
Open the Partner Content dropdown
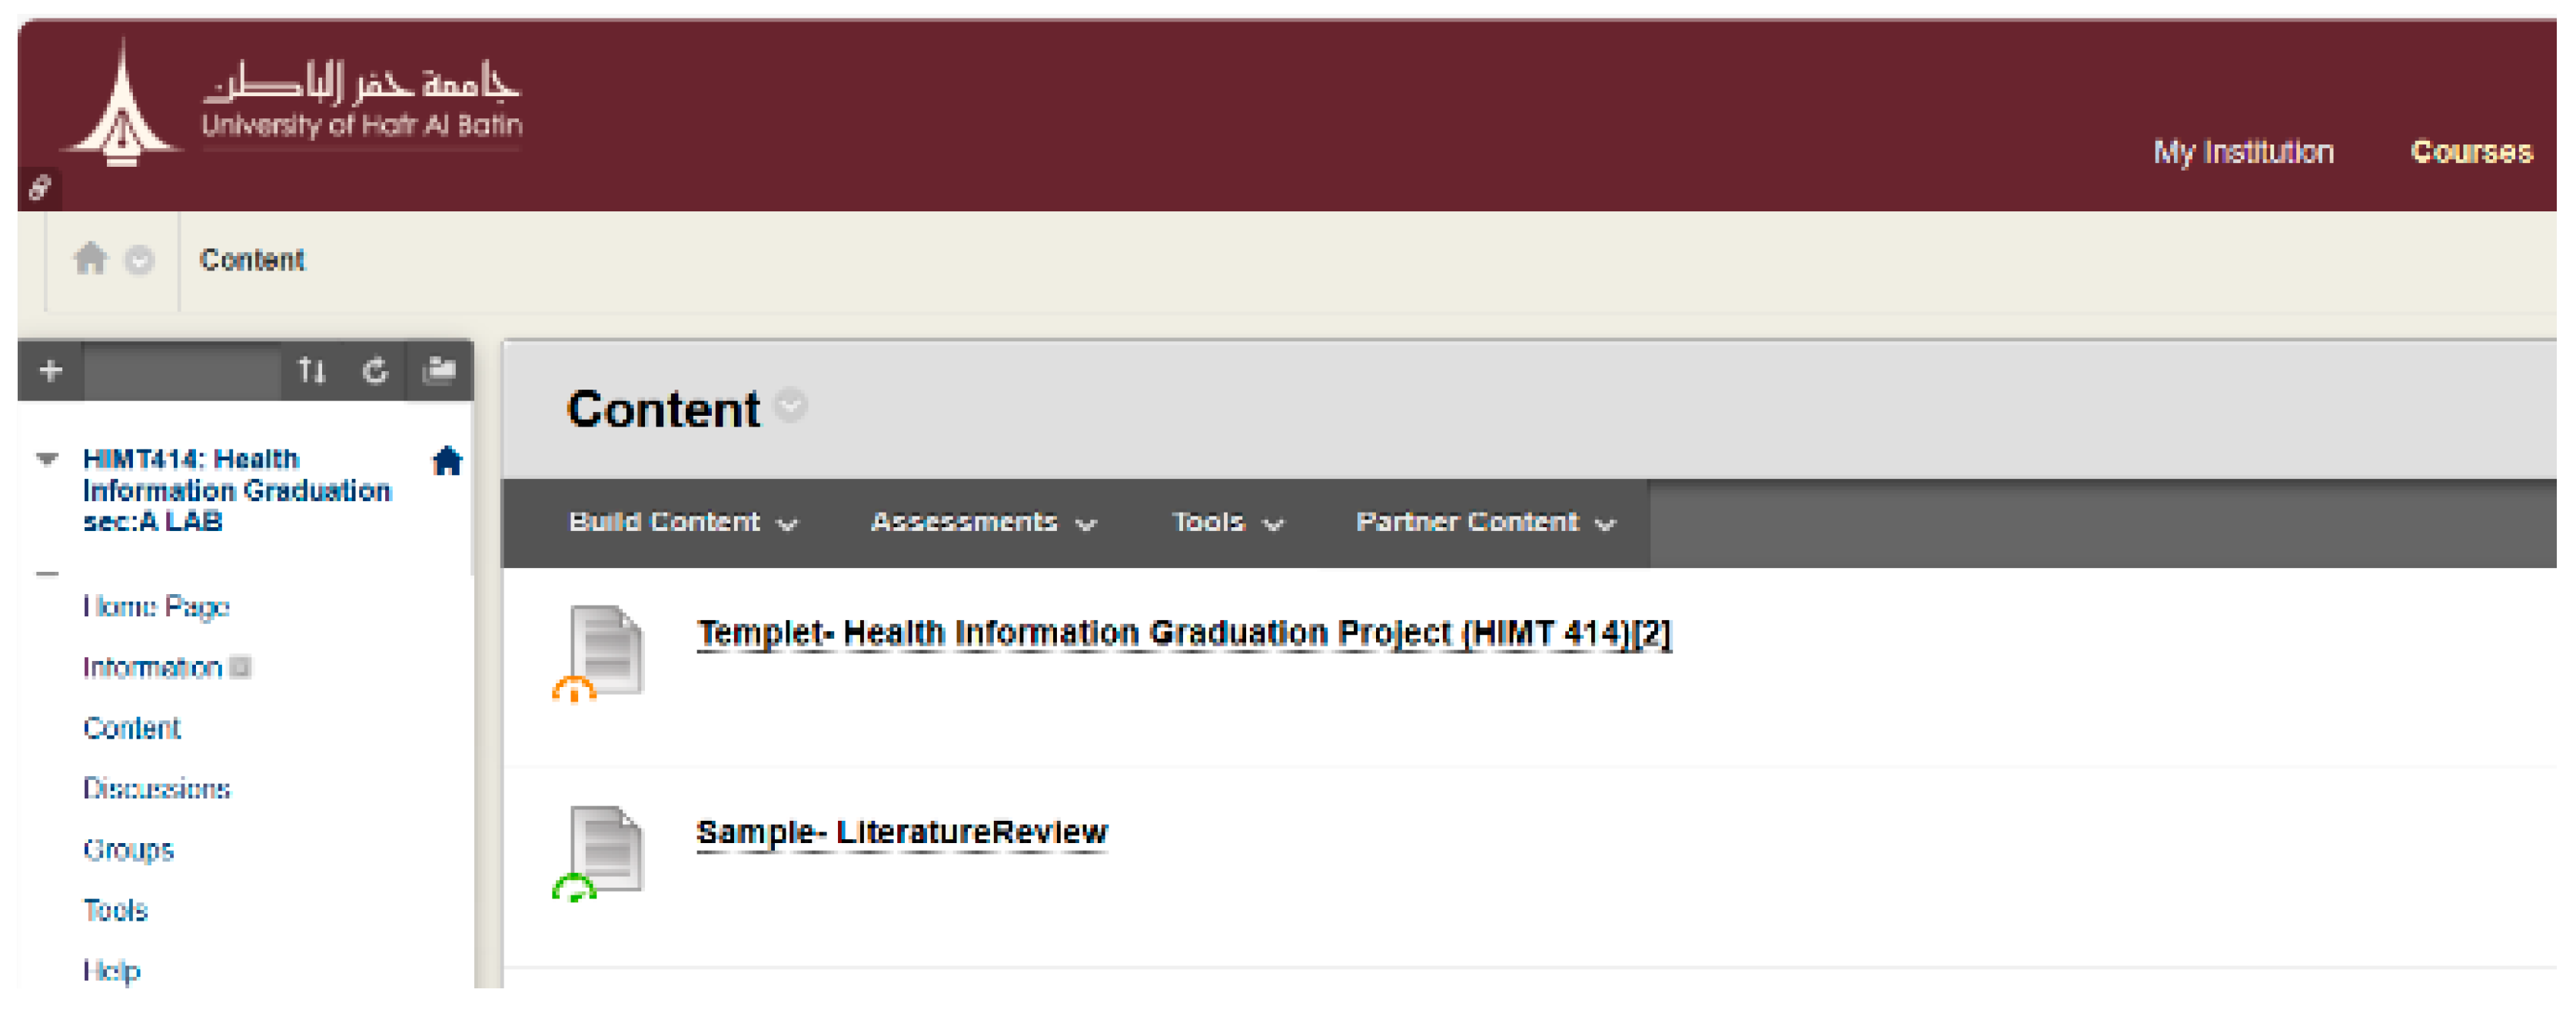pos(1485,522)
